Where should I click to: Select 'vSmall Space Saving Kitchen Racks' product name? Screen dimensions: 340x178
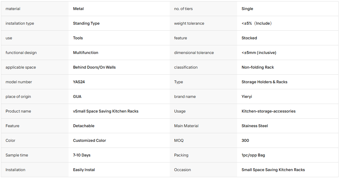(x=105, y=111)
